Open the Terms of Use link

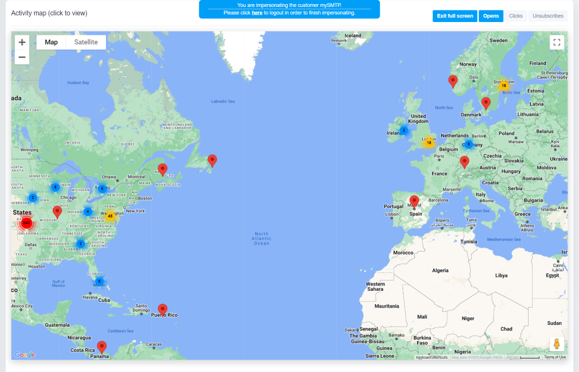pyautogui.click(x=555, y=357)
